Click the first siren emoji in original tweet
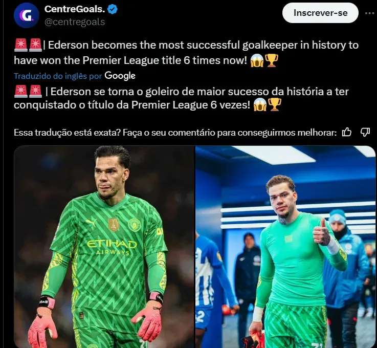 [x=21, y=45]
